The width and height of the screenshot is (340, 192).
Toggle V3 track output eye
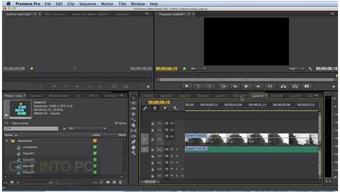coord(171,123)
